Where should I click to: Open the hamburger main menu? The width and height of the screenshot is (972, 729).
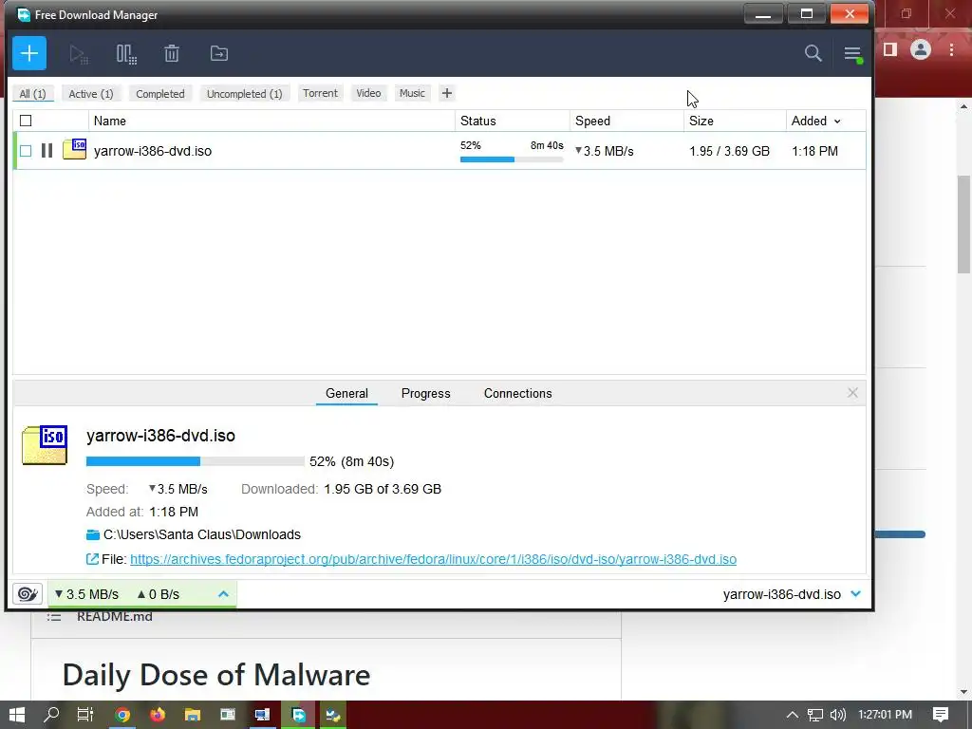(x=853, y=54)
